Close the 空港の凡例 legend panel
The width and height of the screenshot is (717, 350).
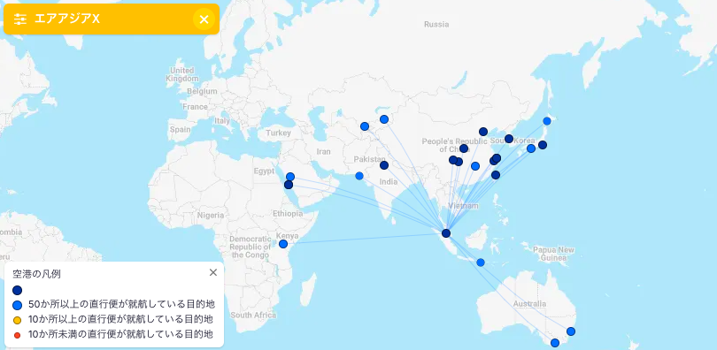click(x=213, y=272)
